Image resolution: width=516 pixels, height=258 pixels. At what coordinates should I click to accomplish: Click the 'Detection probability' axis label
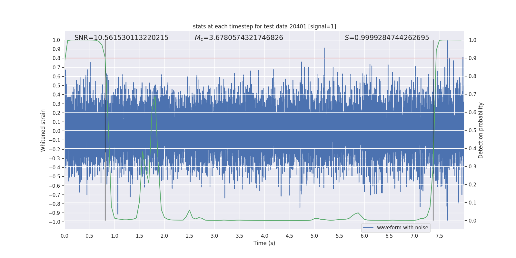tap(481, 130)
